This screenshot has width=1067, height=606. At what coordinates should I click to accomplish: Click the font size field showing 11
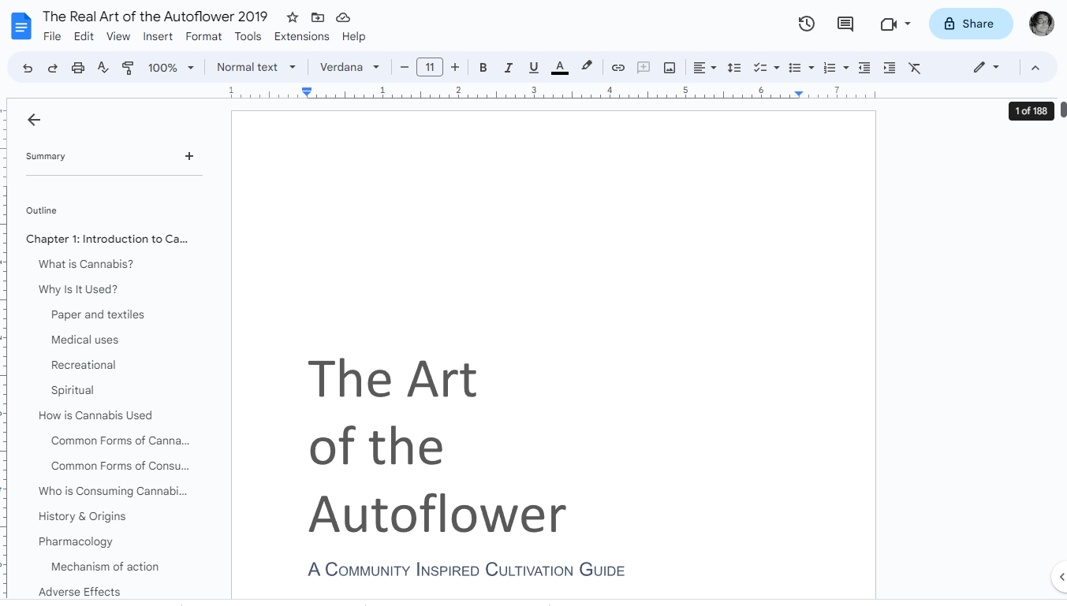[x=430, y=68]
